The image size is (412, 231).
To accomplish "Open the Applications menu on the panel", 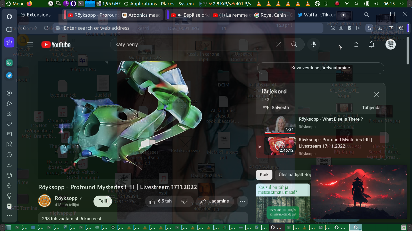I will 141,4.
